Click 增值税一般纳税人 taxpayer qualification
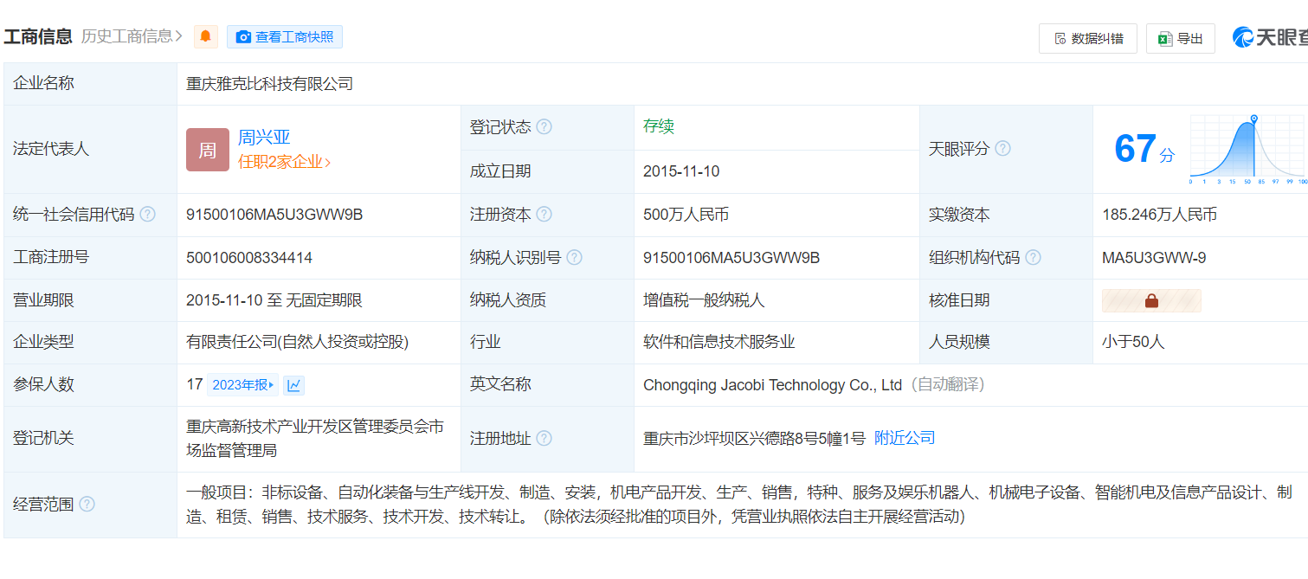Screen dimensions: 1308x579 tap(705, 300)
